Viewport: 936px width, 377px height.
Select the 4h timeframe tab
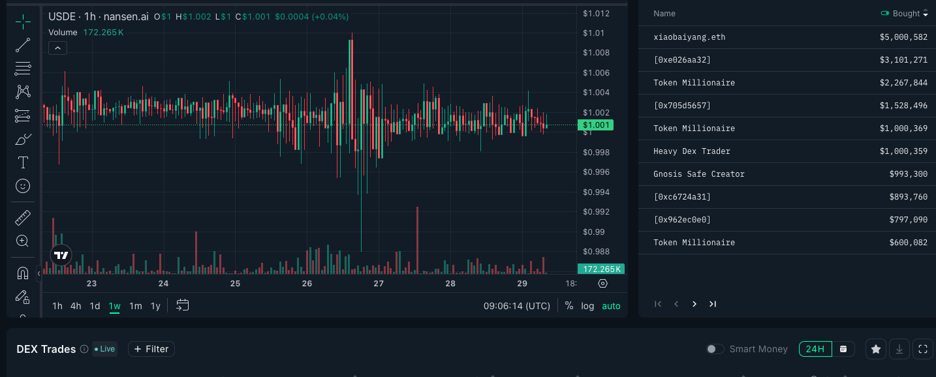click(x=75, y=305)
